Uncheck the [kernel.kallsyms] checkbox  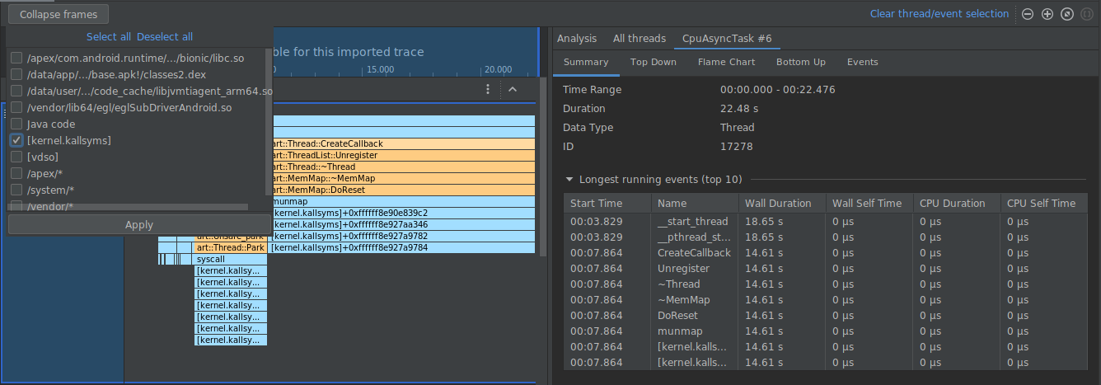click(x=16, y=141)
